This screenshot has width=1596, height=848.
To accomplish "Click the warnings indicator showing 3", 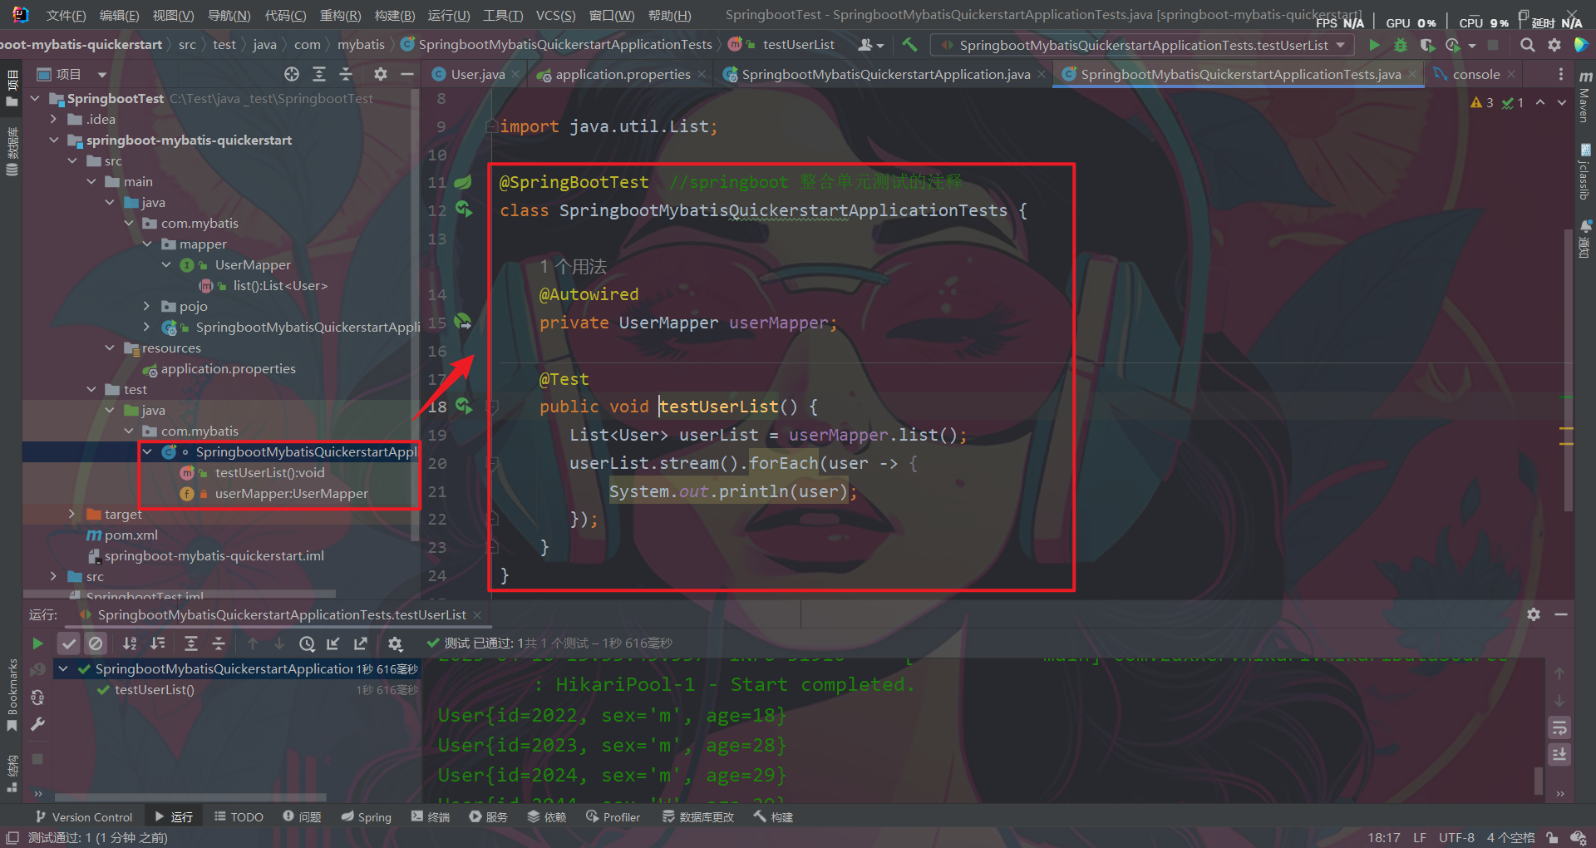I will [x=1482, y=102].
